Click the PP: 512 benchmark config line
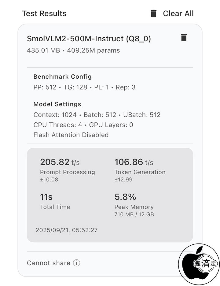 [84, 87]
